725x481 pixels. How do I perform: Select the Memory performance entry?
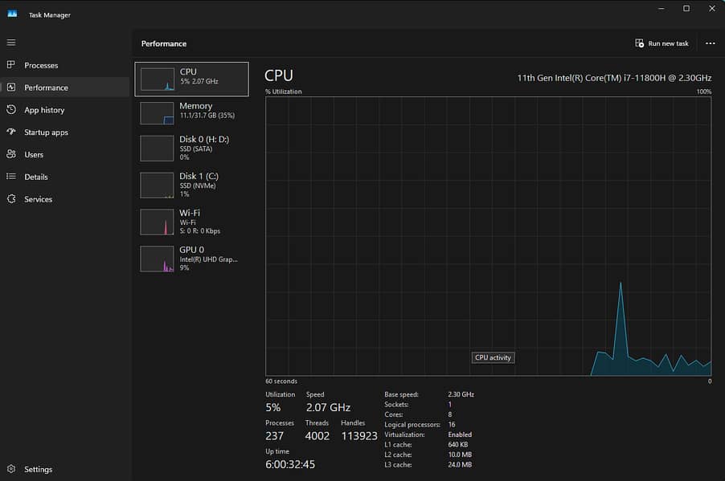(x=191, y=112)
